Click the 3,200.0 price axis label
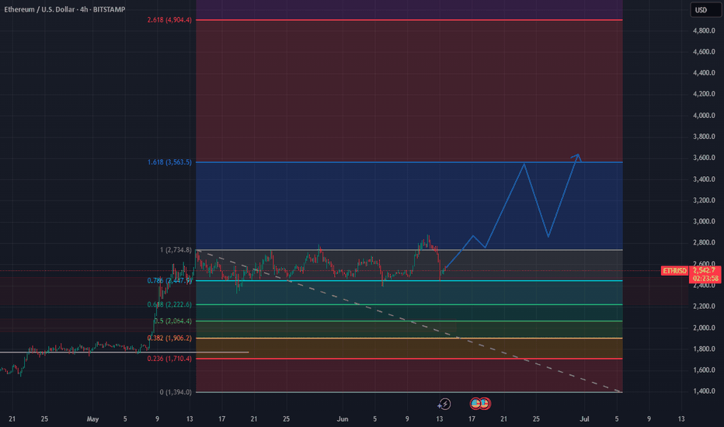Screen dimensions: 724x427 (x=704, y=200)
